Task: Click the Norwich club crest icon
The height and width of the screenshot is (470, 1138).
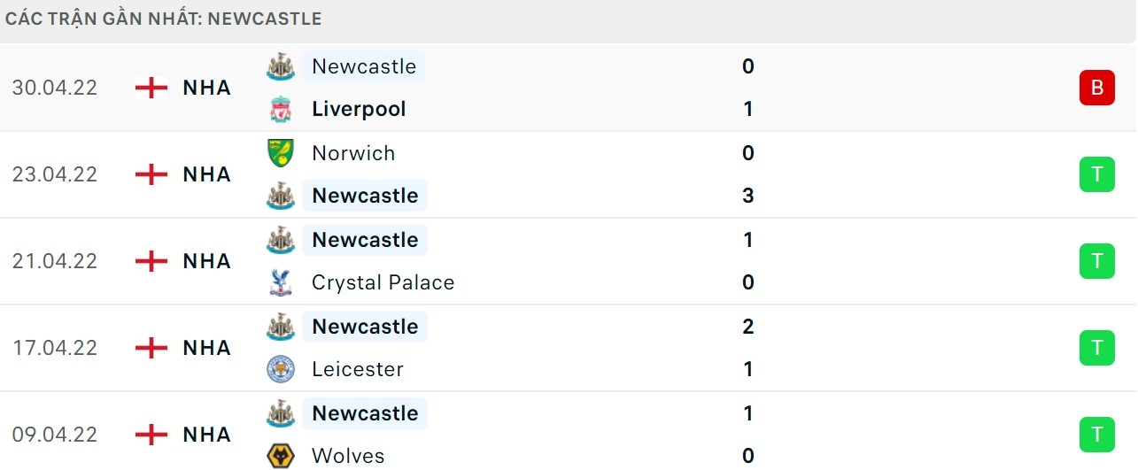Action: pyautogui.click(x=281, y=153)
